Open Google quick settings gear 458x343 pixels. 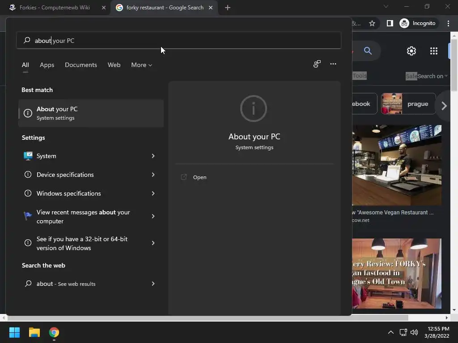tap(411, 51)
